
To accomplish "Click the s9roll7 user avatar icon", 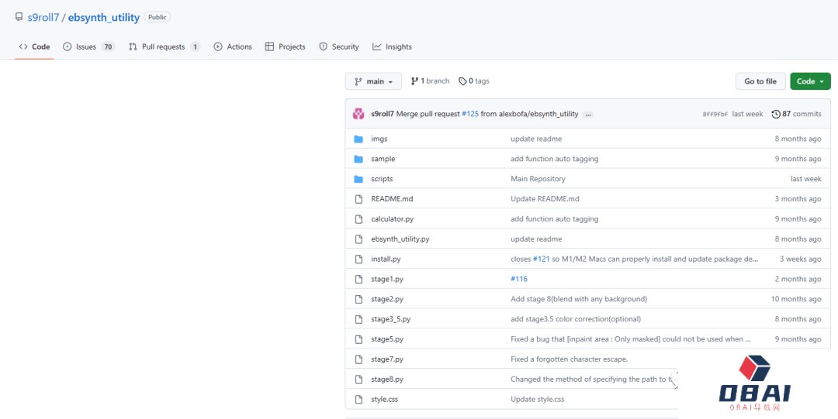I will (x=358, y=114).
